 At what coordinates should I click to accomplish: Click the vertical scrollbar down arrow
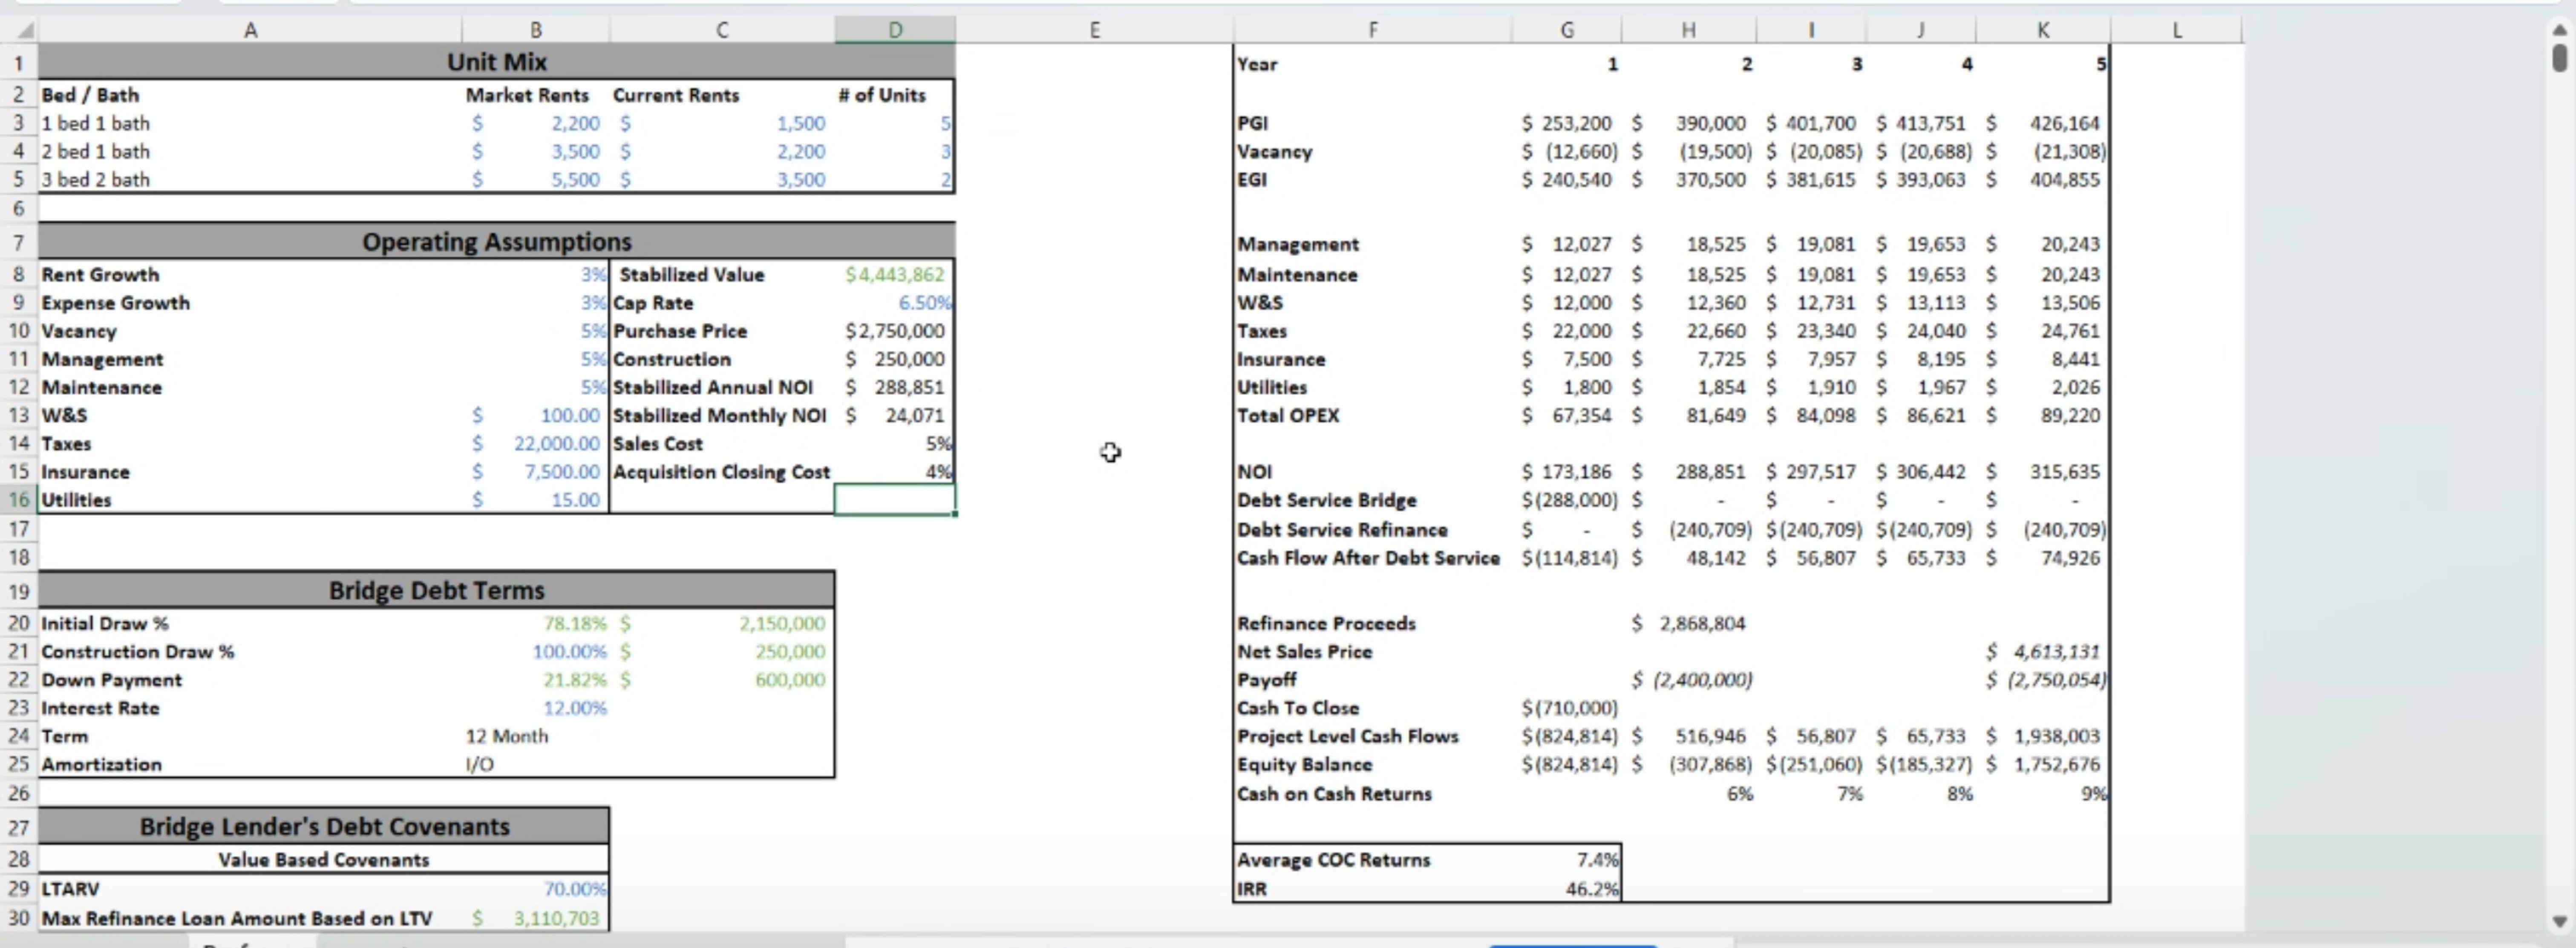2559,921
